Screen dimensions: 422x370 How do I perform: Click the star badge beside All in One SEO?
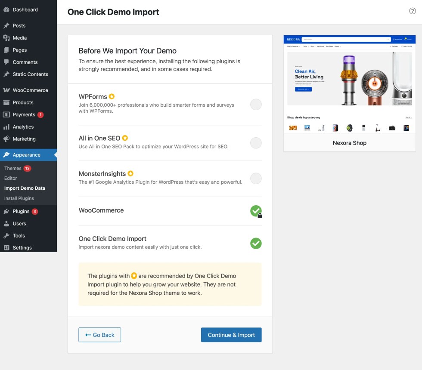click(125, 138)
